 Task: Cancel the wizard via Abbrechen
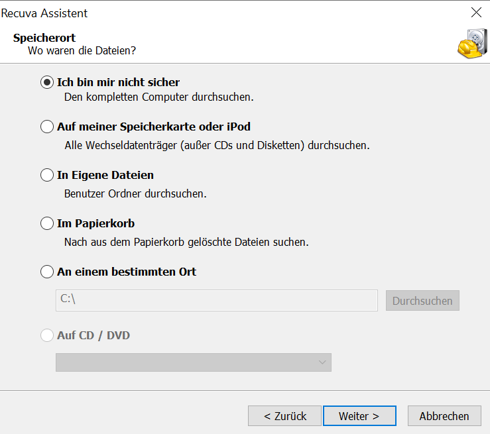click(x=444, y=416)
